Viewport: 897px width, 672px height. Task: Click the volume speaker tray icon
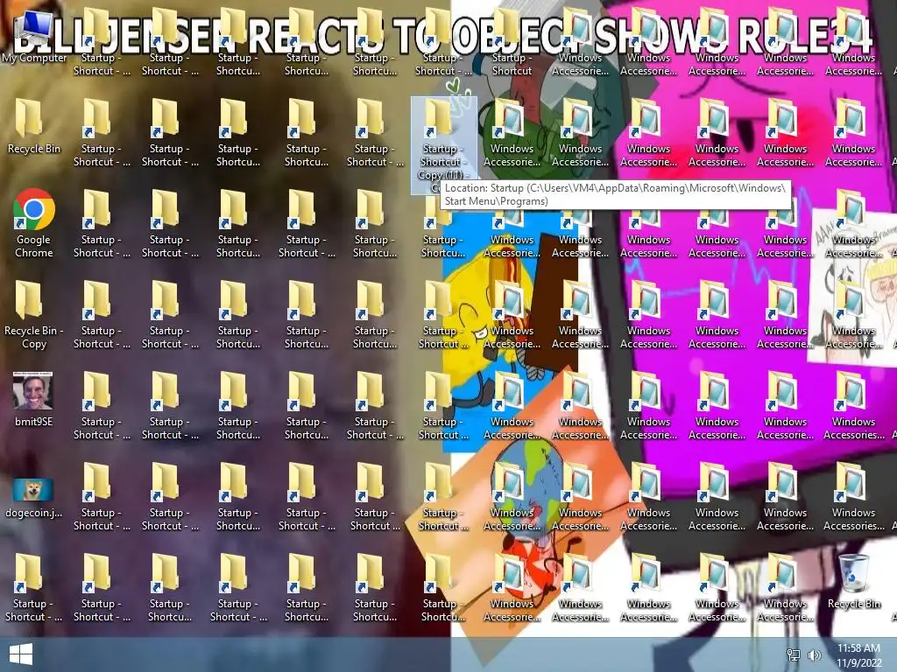pyautogui.click(x=814, y=654)
